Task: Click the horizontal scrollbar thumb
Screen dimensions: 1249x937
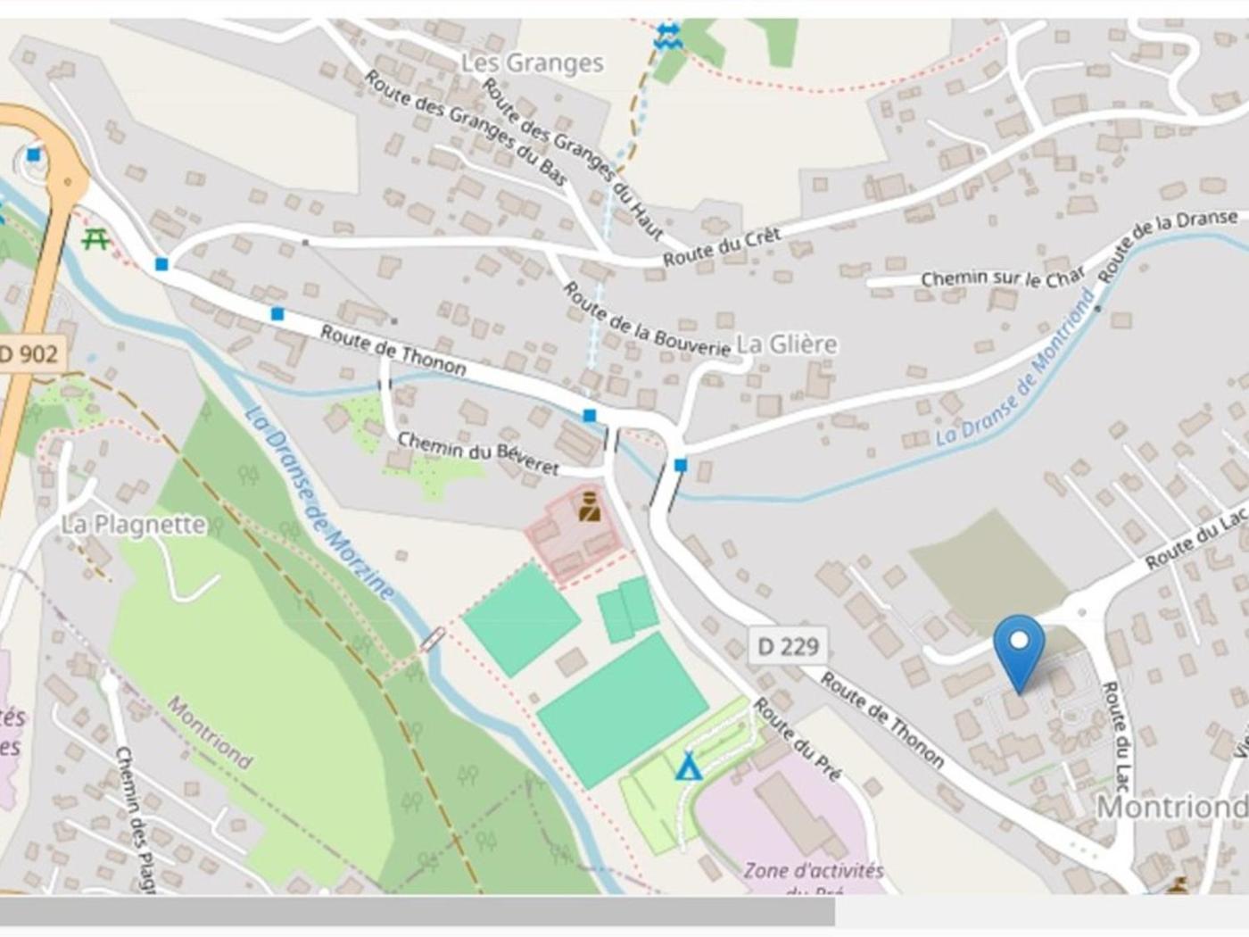Action: coord(418,911)
